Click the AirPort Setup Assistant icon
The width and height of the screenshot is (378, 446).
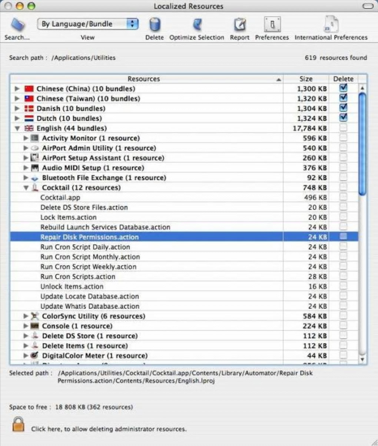(35, 158)
